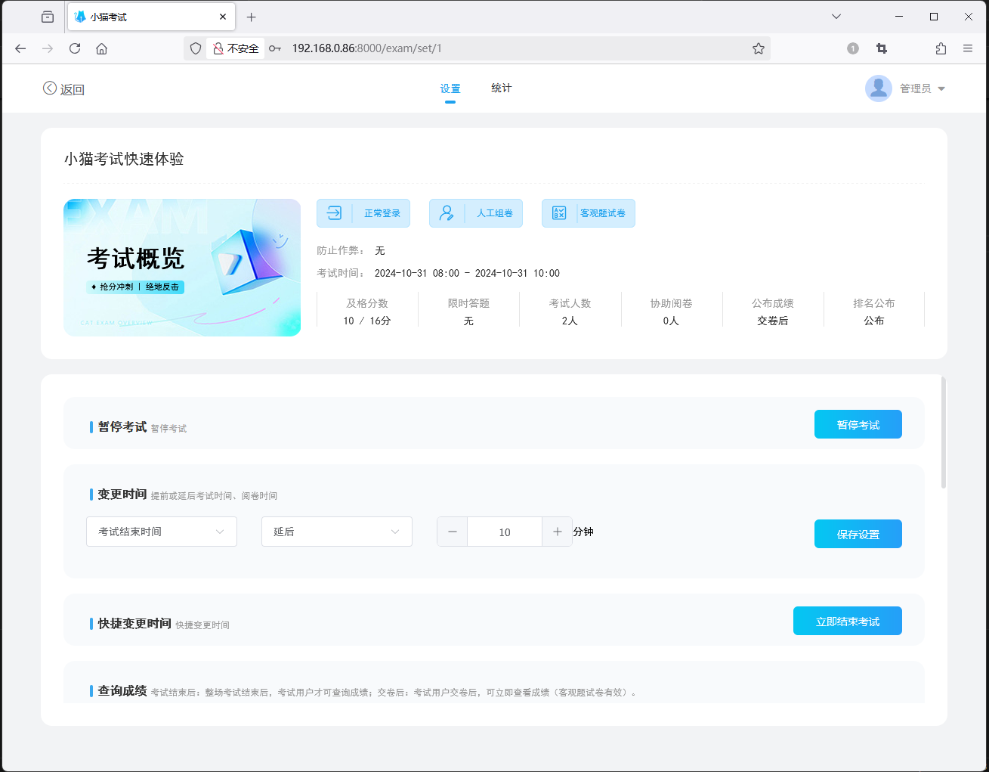
Task: Click the browser forward arrow
Action: (x=48, y=48)
